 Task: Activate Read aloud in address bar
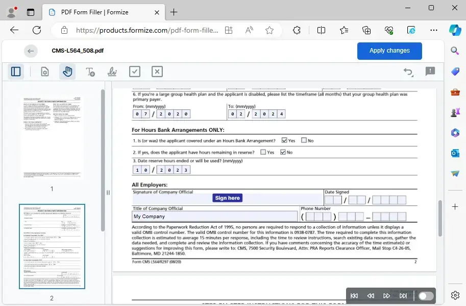pos(249,30)
